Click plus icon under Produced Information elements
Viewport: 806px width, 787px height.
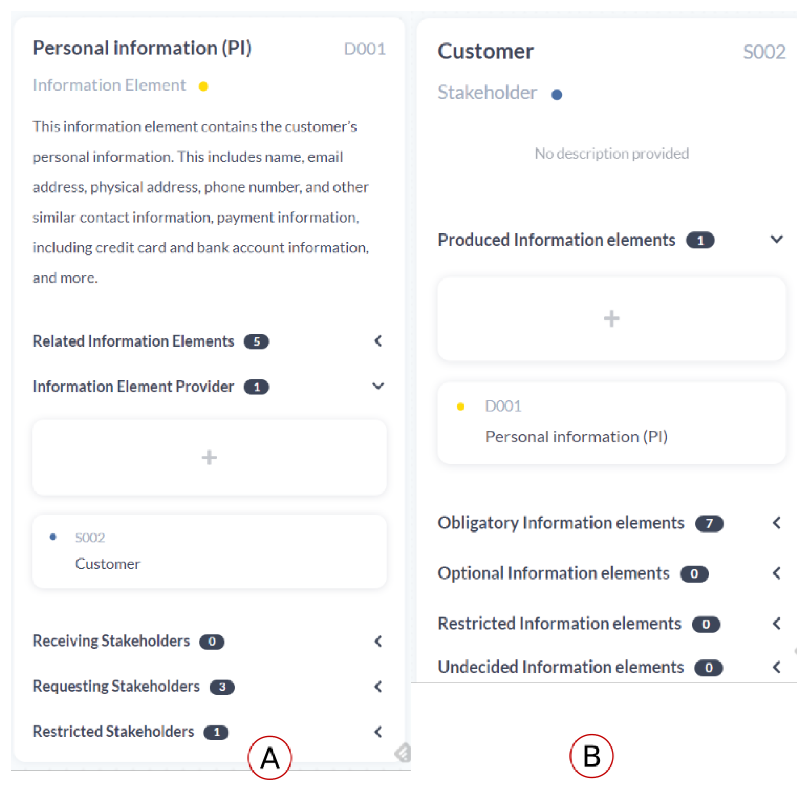[x=611, y=319]
